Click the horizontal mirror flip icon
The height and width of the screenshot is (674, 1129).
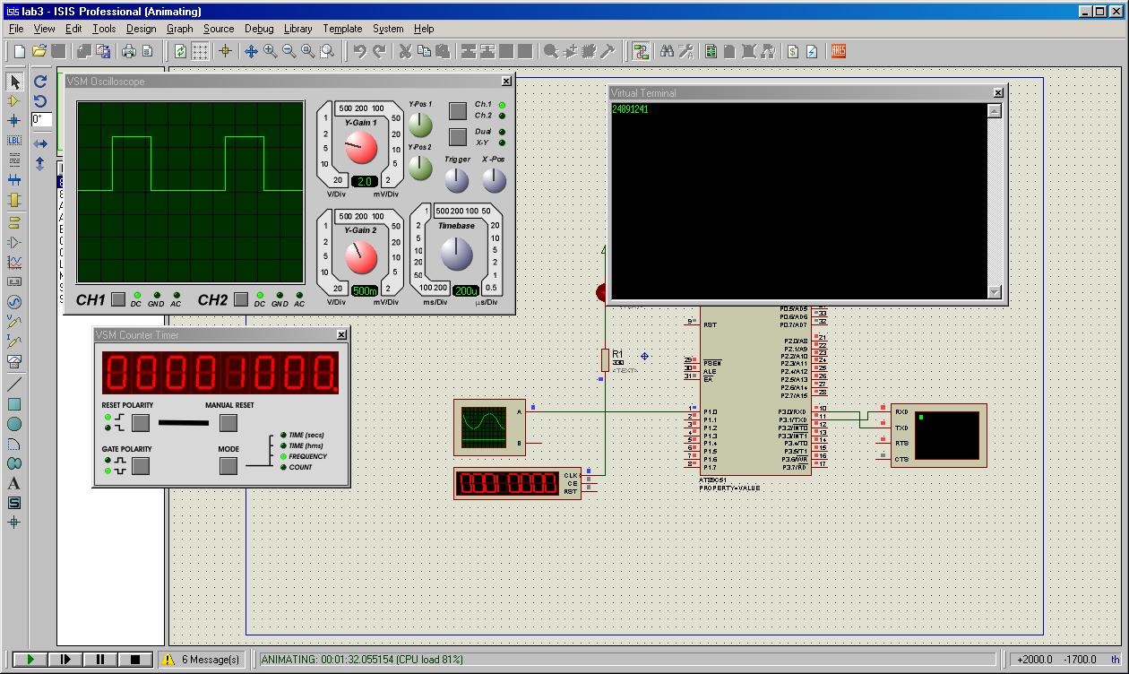pyautogui.click(x=40, y=143)
